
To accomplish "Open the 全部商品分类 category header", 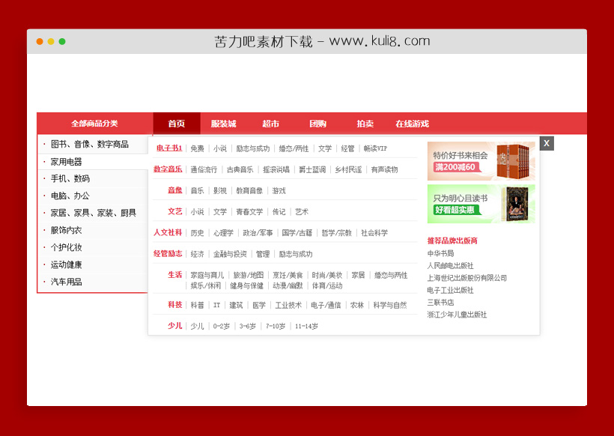I will (x=94, y=123).
